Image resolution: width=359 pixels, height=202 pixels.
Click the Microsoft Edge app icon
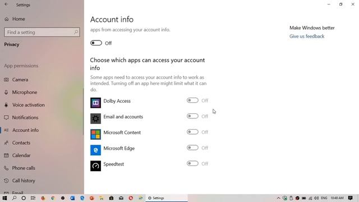(x=95, y=150)
